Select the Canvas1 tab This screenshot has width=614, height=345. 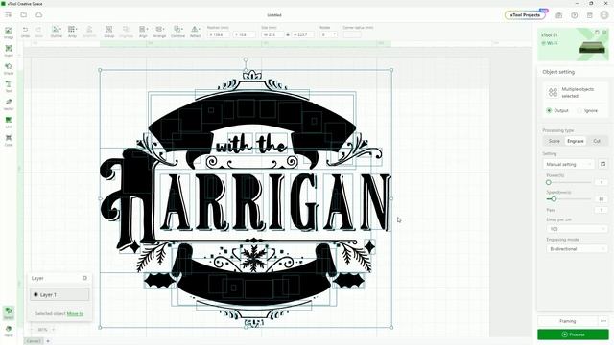(x=34, y=341)
